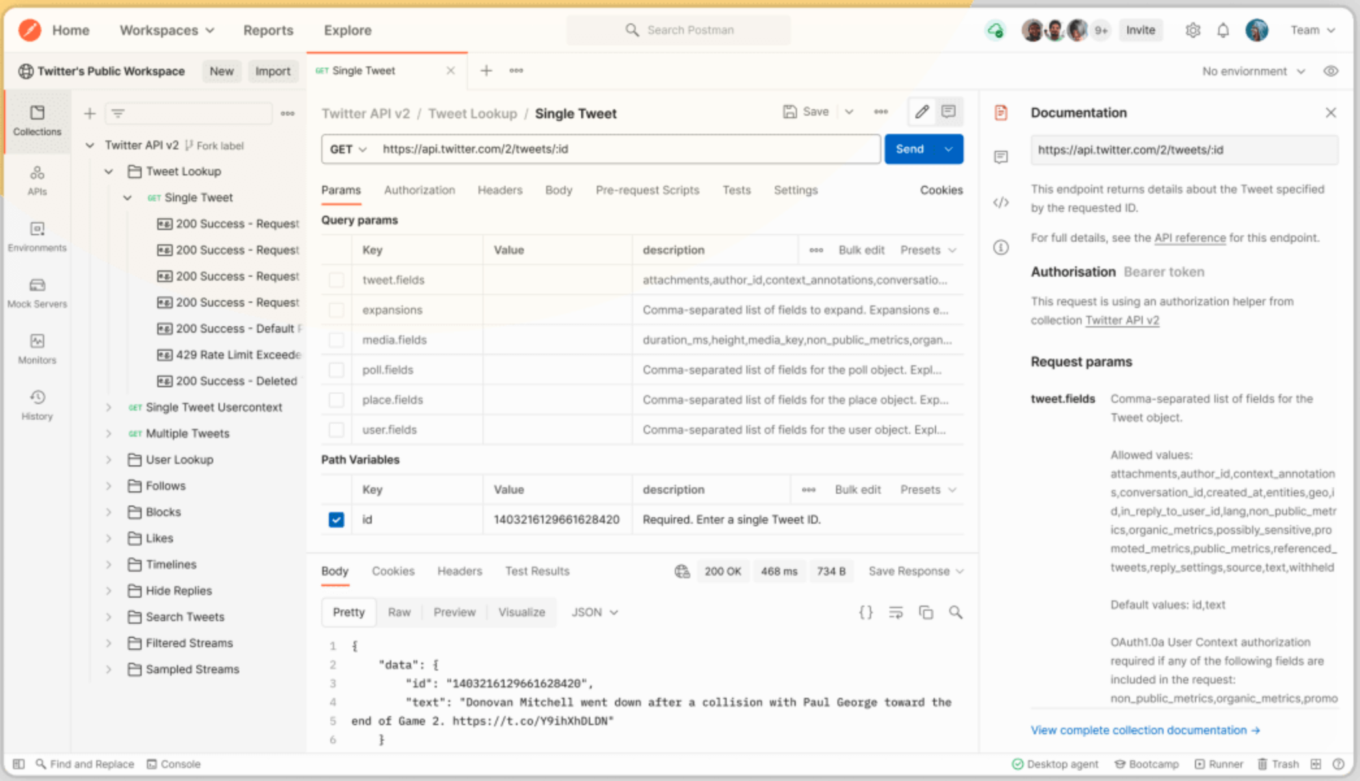1360x781 pixels.
Task: Enable the tweet.fields param checkbox
Action: click(336, 279)
